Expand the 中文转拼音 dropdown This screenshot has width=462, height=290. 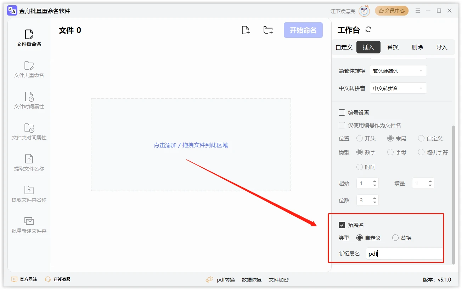[x=398, y=88]
